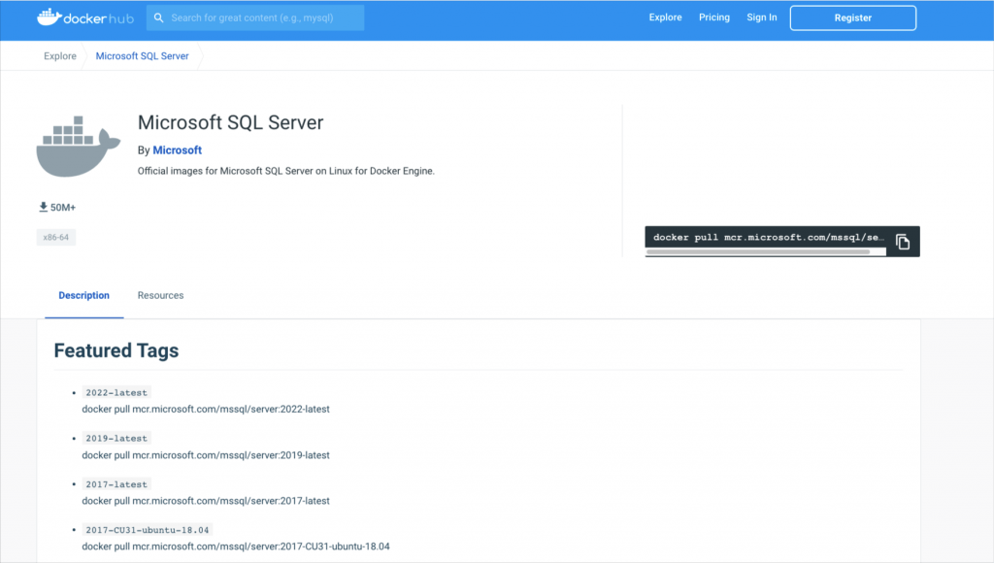Click the Sign In link
Image resolution: width=994 pixels, height=563 pixels.
pyautogui.click(x=761, y=17)
